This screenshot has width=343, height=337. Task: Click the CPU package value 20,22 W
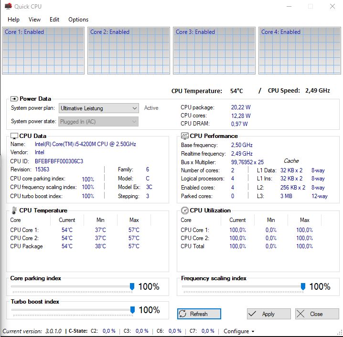point(241,107)
